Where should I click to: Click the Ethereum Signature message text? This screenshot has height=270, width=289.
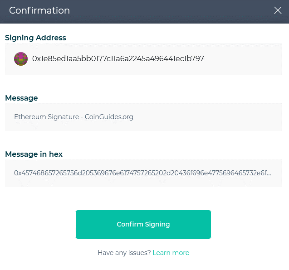pyautogui.click(x=73, y=117)
